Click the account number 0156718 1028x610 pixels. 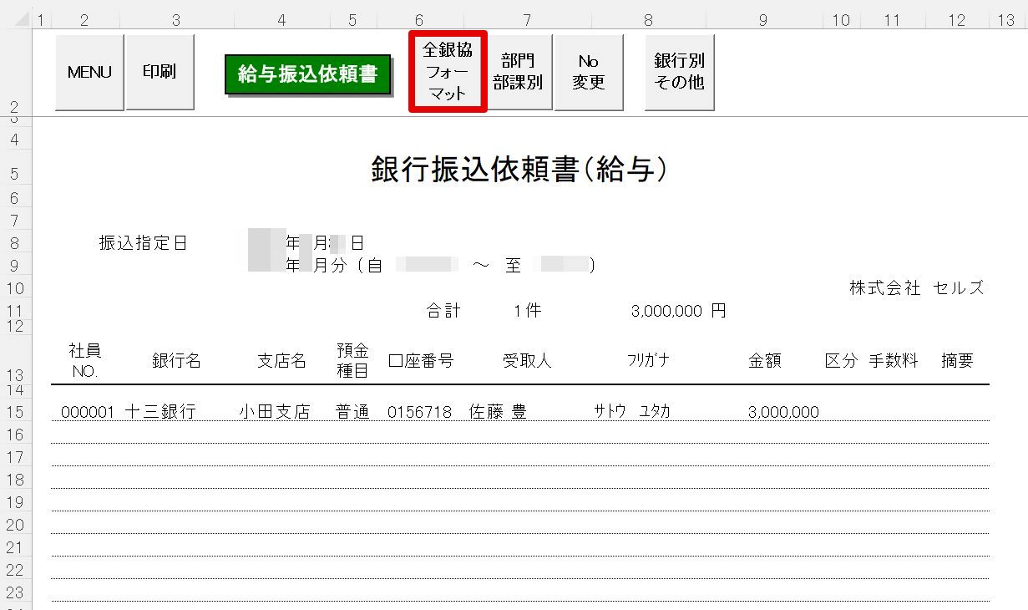pyautogui.click(x=419, y=412)
